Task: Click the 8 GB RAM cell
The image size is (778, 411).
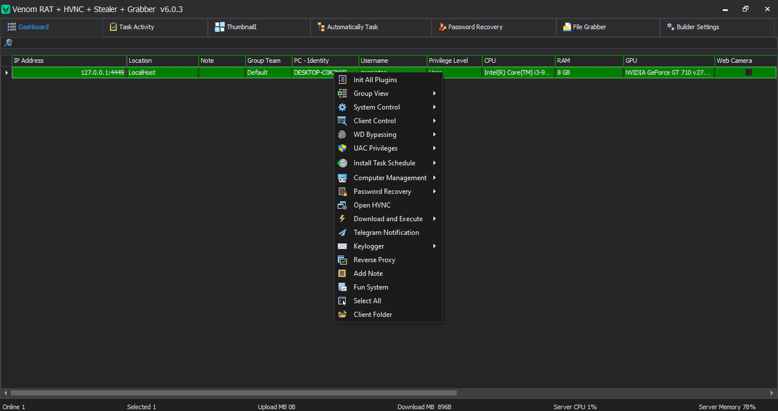Action: click(589, 72)
